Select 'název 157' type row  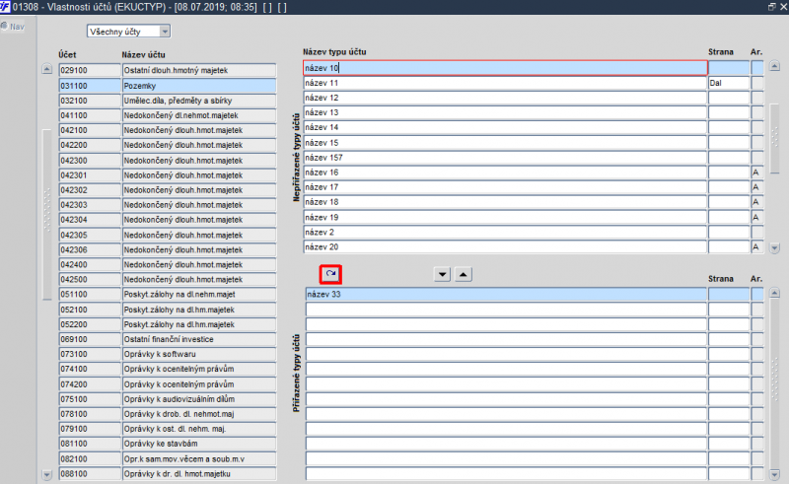(x=505, y=158)
